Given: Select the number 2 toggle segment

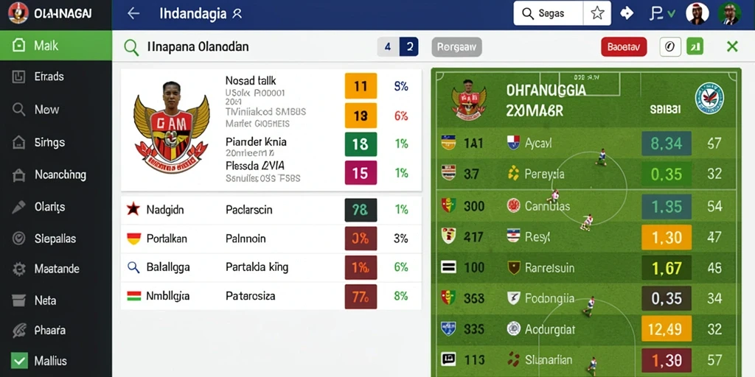Looking at the screenshot, I should coord(408,46).
